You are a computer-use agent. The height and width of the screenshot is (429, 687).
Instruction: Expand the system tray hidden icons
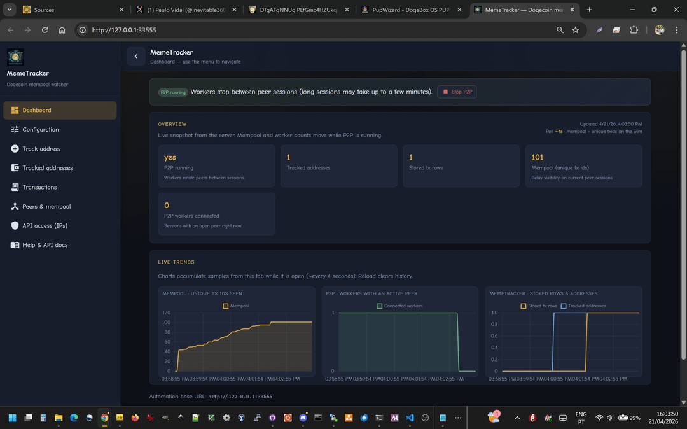coord(517,418)
